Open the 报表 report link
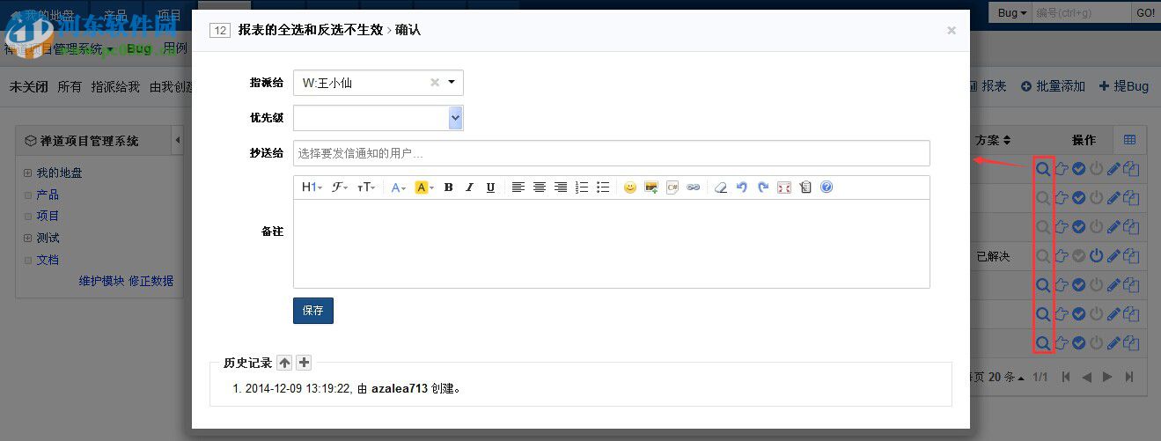This screenshot has width=1161, height=441. tap(987, 86)
